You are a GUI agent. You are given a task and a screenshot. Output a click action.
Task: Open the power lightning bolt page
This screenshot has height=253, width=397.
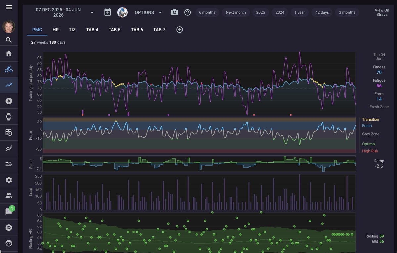[x=9, y=101]
